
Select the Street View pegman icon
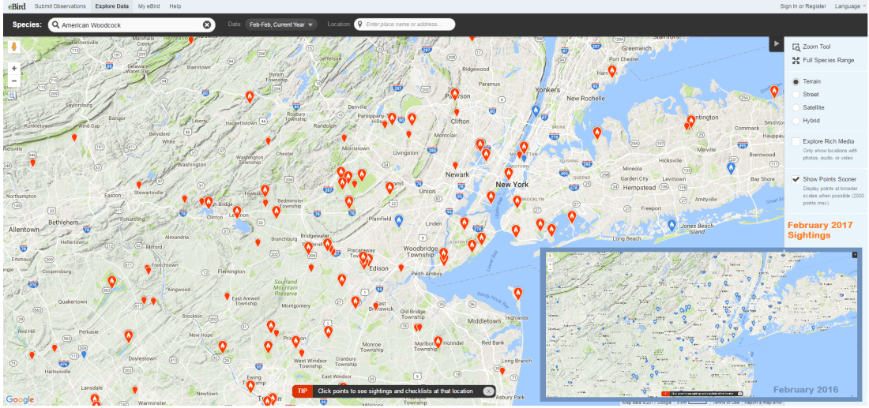coord(14,47)
